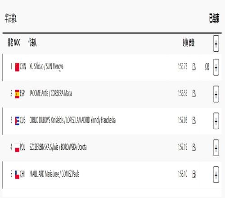
Task: Click the 已结束 status label
Action: (x=215, y=18)
